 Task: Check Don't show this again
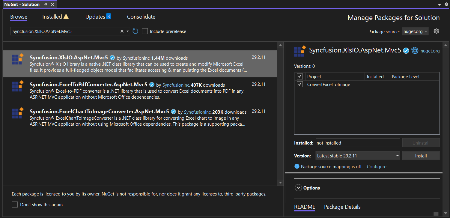coord(15,205)
